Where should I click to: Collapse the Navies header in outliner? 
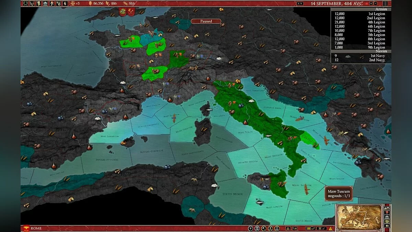[x=361, y=51]
